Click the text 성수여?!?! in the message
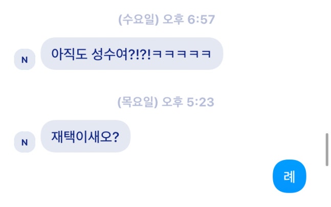Image resolution: width=331 pixels, height=207 pixels. point(121,54)
